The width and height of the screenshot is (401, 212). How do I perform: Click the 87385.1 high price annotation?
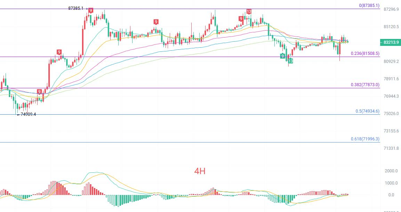coord(76,8)
